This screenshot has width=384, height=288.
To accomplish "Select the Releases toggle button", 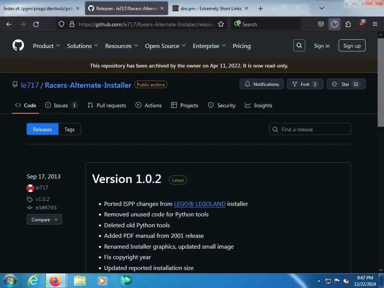I will (x=43, y=129).
